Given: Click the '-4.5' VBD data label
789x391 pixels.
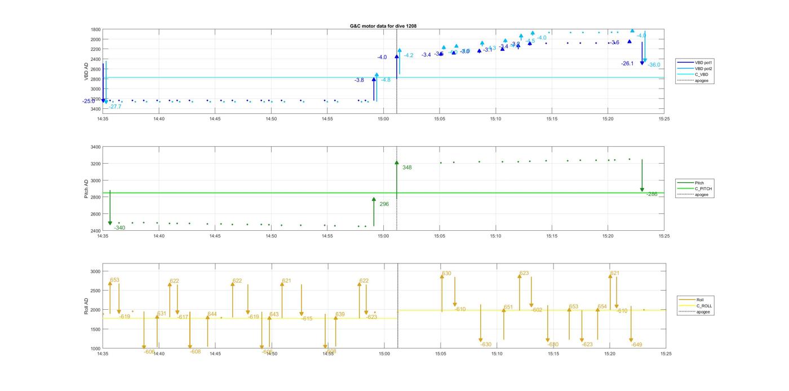Looking at the screenshot, I should [x=530, y=41].
